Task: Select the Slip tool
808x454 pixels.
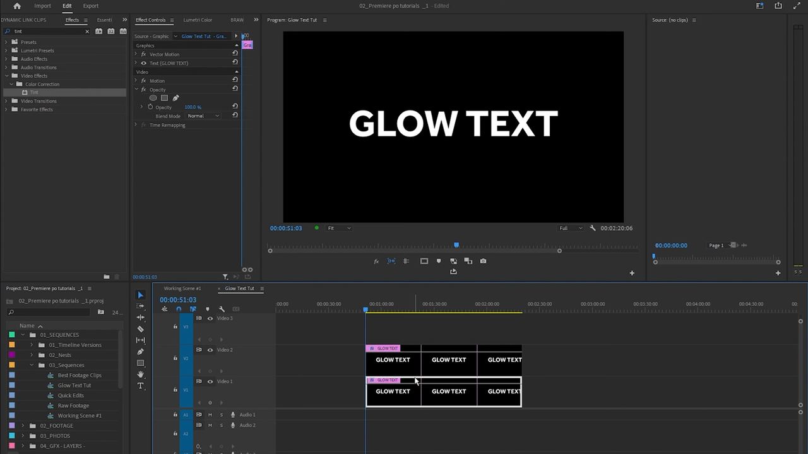Action: click(x=140, y=340)
